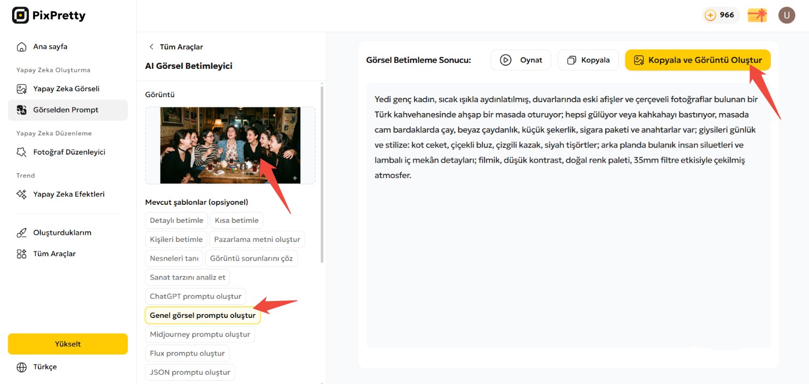Open Yapay Zeka Efektleri
Image resolution: width=809 pixels, height=384 pixels.
68,194
